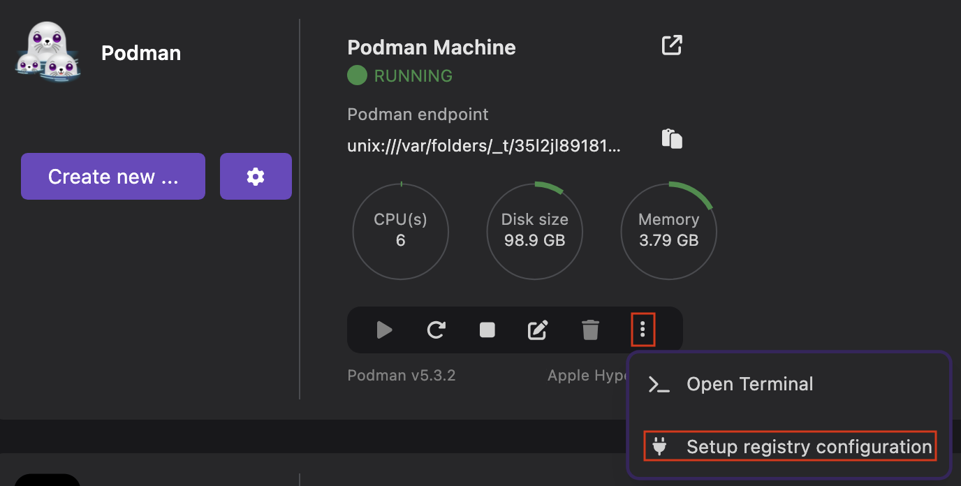The height and width of the screenshot is (486, 961).
Task: Select Open Terminal from the menu
Action: 749,383
